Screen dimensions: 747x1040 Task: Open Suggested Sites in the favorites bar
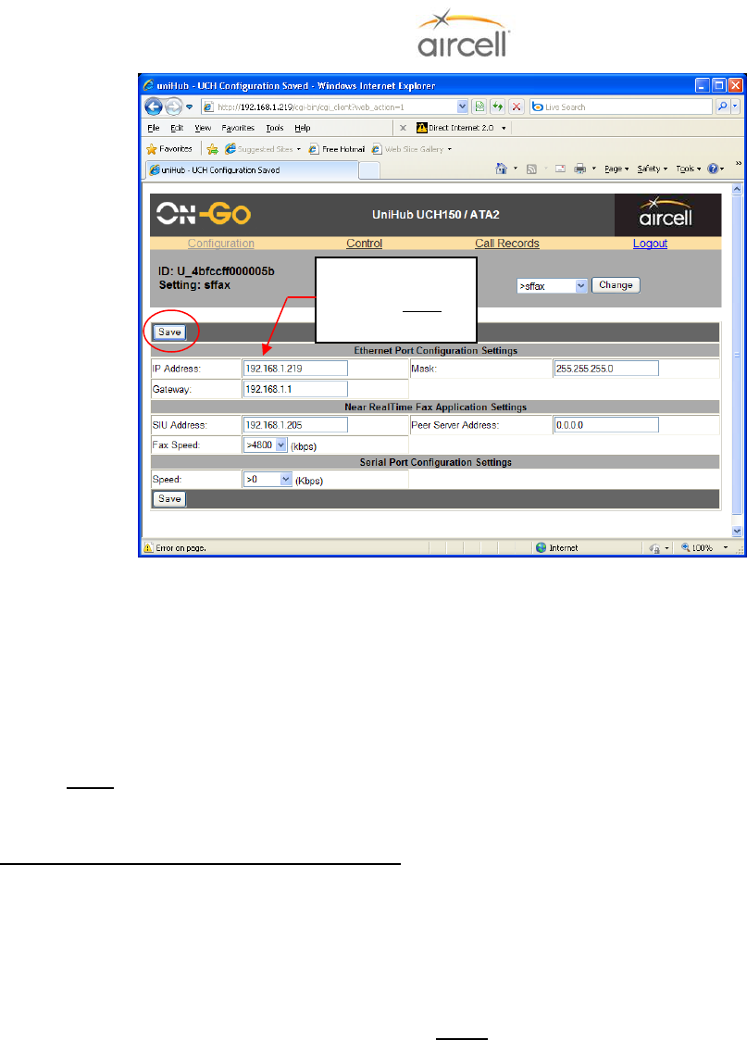click(263, 149)
